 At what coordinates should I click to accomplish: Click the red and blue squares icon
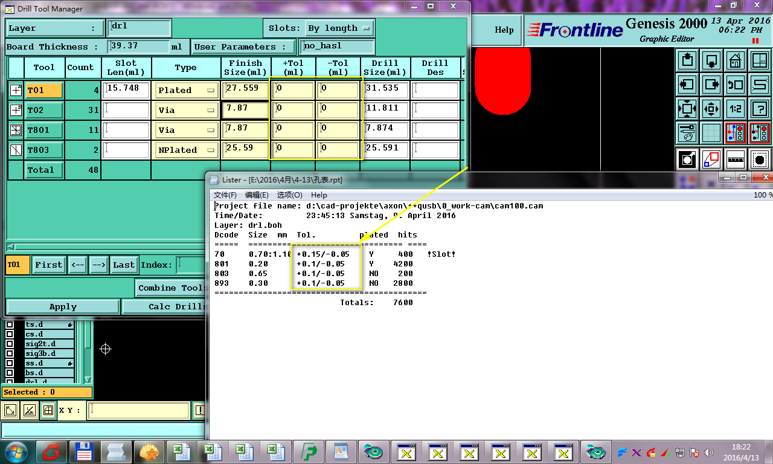click(x=711, y=159)
